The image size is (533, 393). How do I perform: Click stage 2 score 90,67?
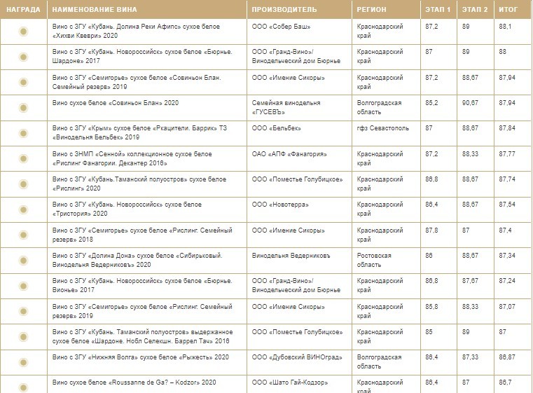pos(470,103)
